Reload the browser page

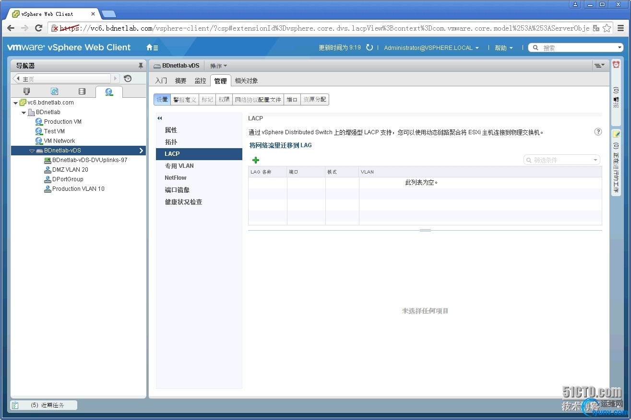point(39,28)
